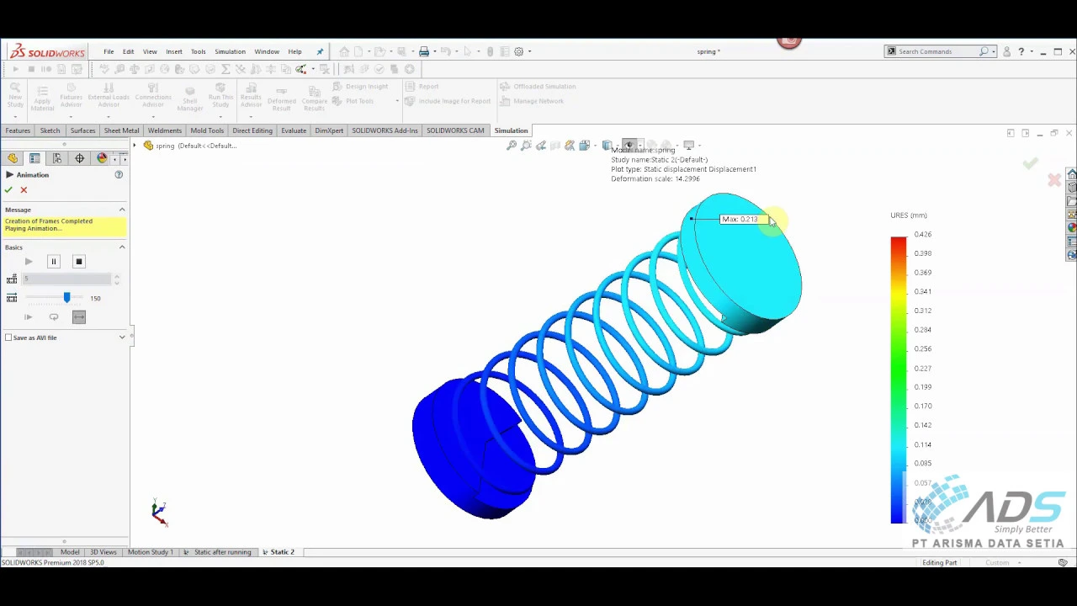Viewport: 1077px width, 606px height.
Task: Switch to the Evaluate tab
Action: (x=294, y=130)
